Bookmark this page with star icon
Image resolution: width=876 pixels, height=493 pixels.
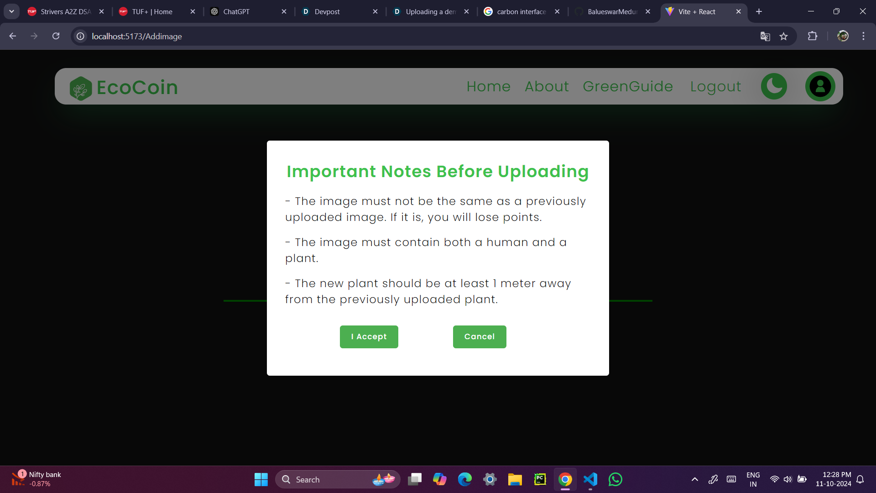[783, 37]
